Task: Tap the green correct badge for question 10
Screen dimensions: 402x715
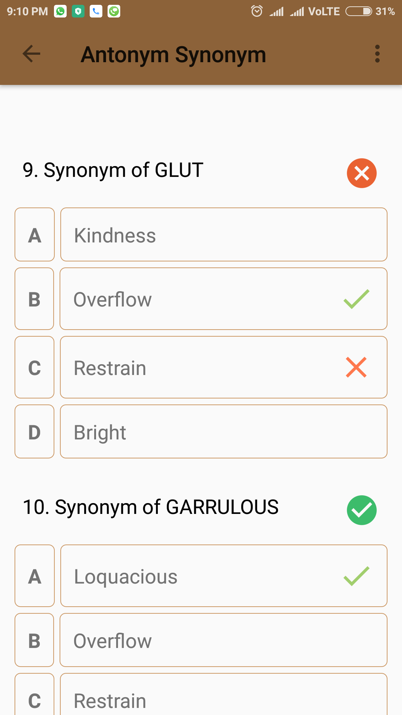Action: [361, 510]
